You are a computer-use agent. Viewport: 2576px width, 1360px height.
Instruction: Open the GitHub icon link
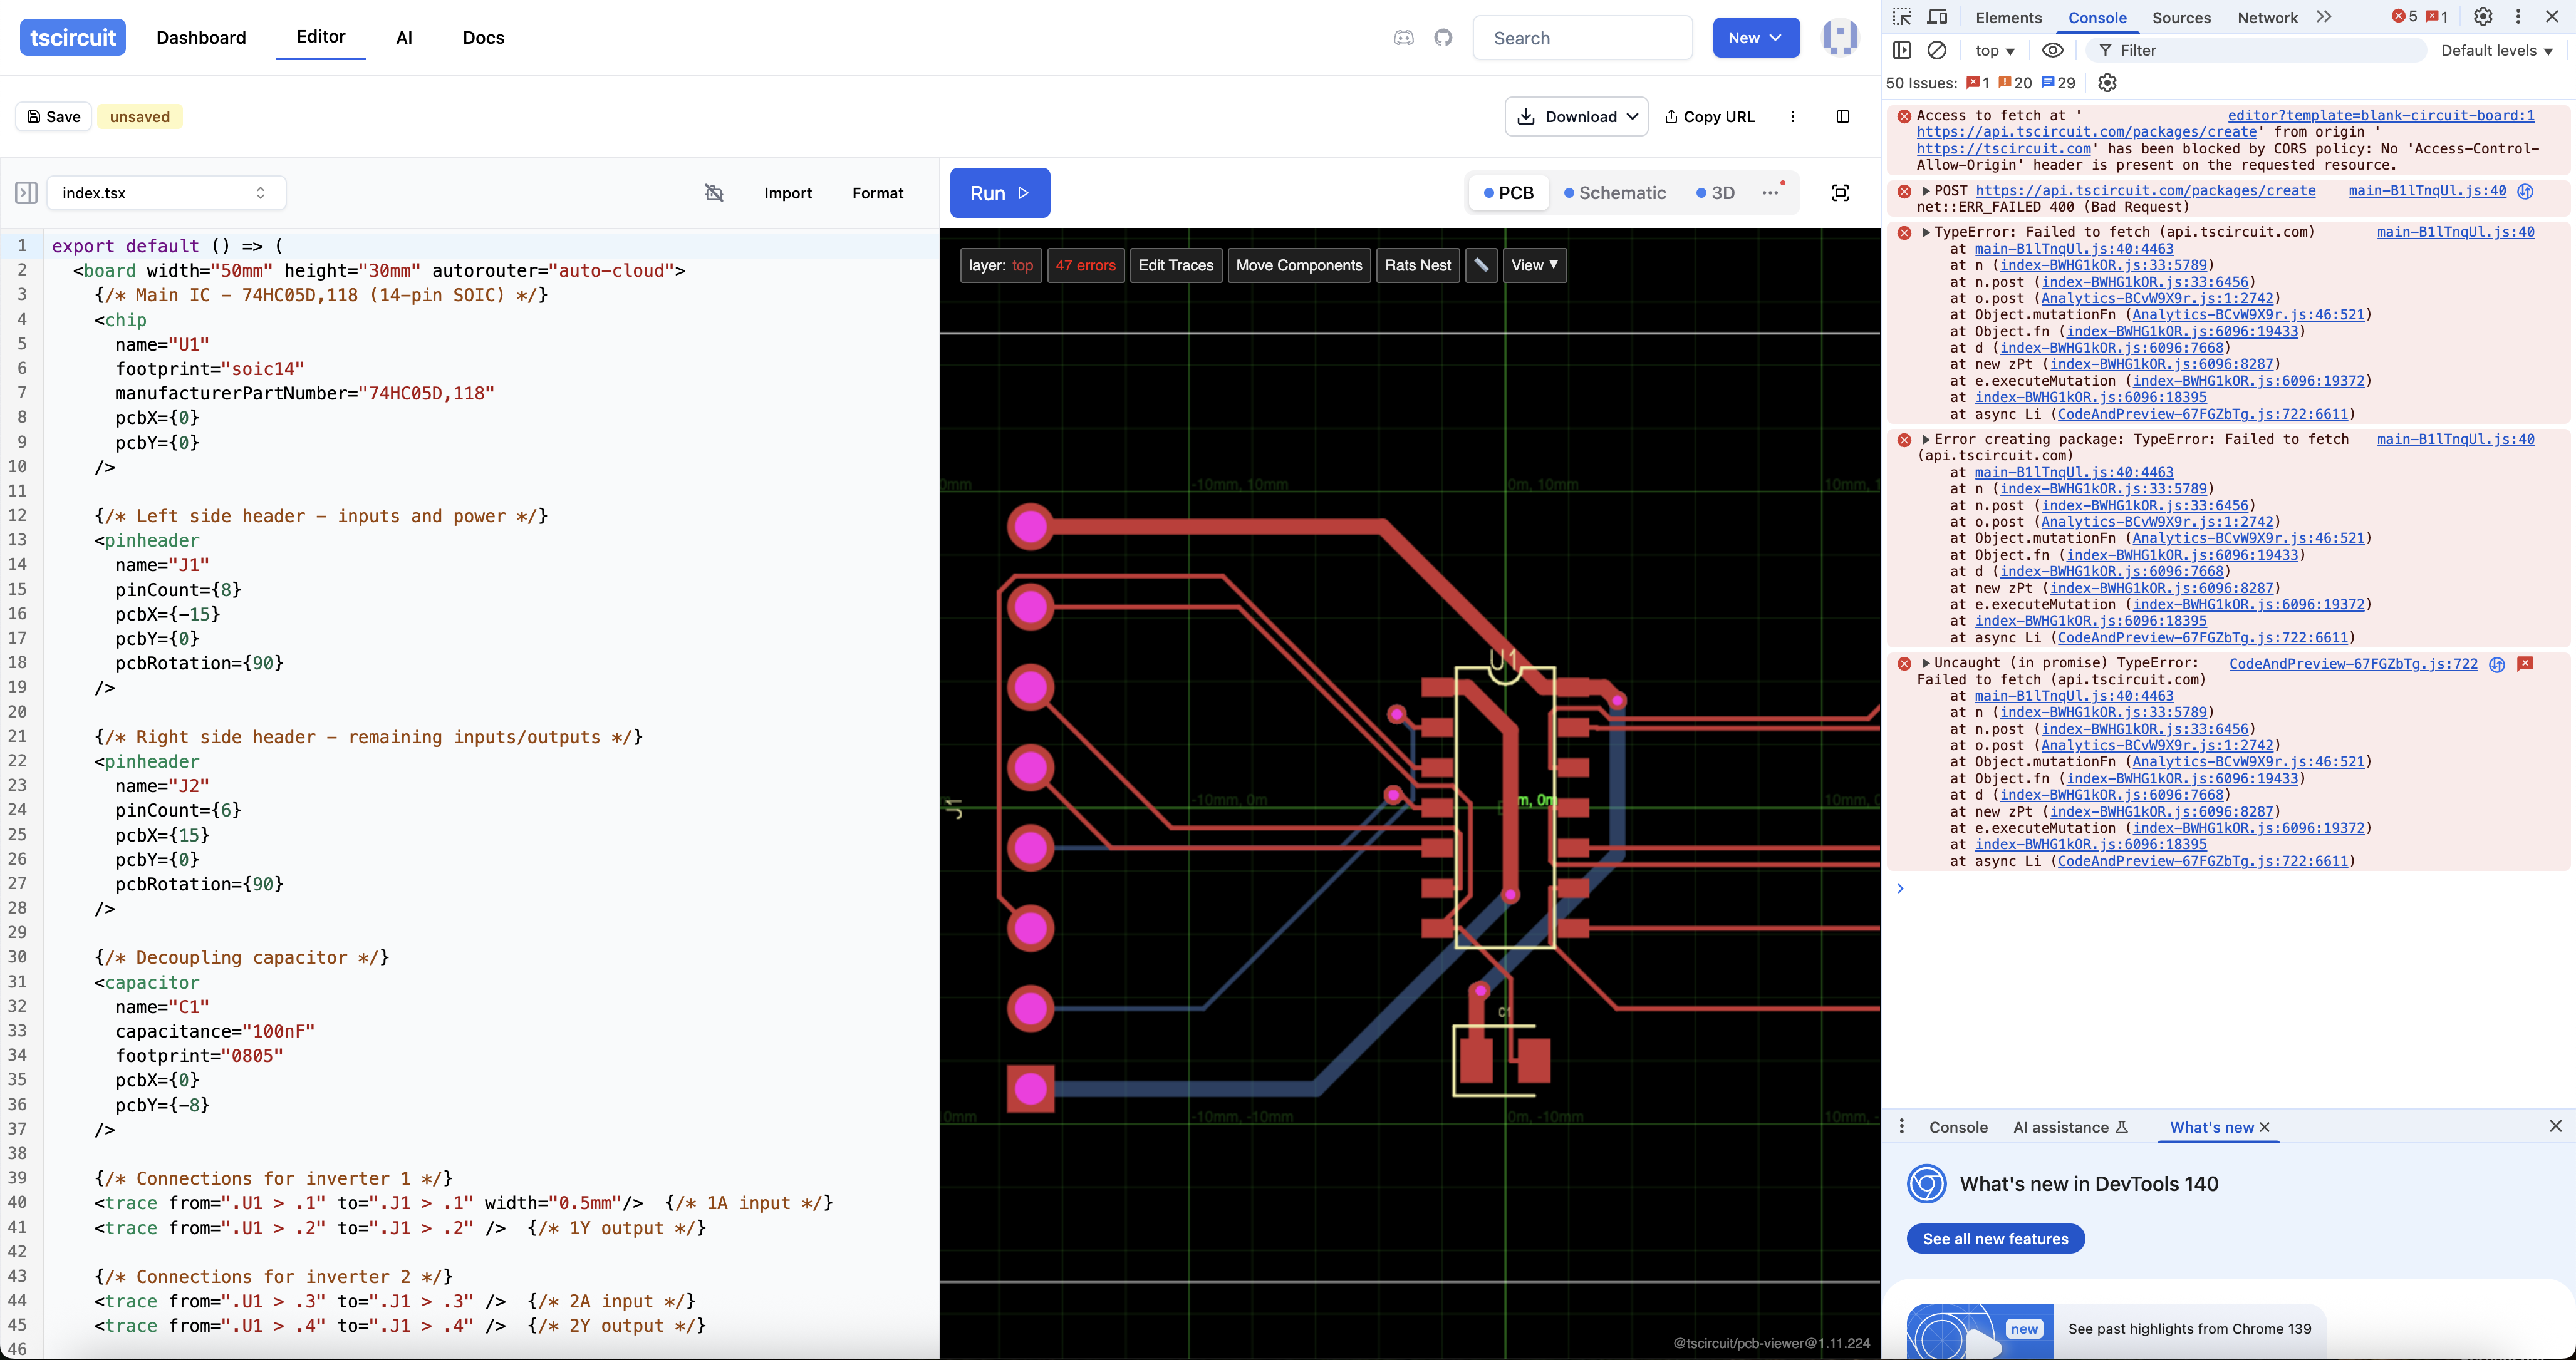click(1443, 38)
